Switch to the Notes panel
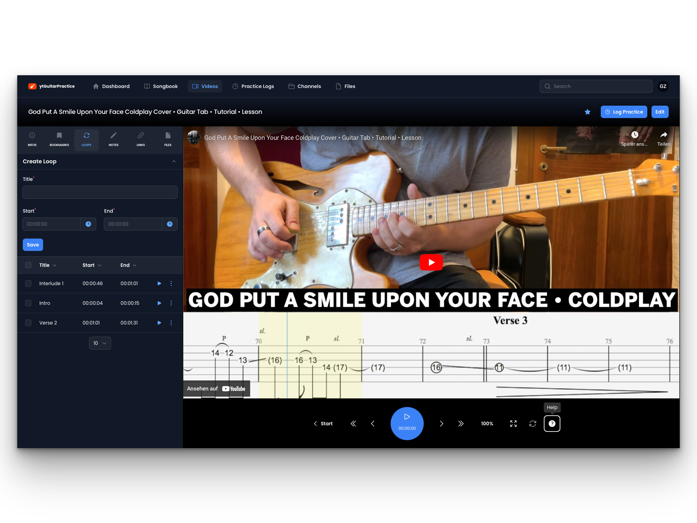 tap(113, 139)
